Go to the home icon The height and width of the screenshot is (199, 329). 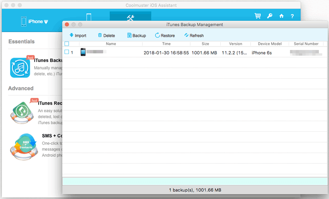point(281,16)
